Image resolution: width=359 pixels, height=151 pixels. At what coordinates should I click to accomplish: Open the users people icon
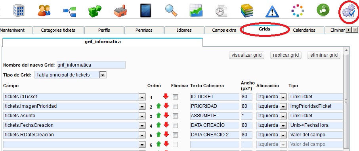tap(44, 11)
